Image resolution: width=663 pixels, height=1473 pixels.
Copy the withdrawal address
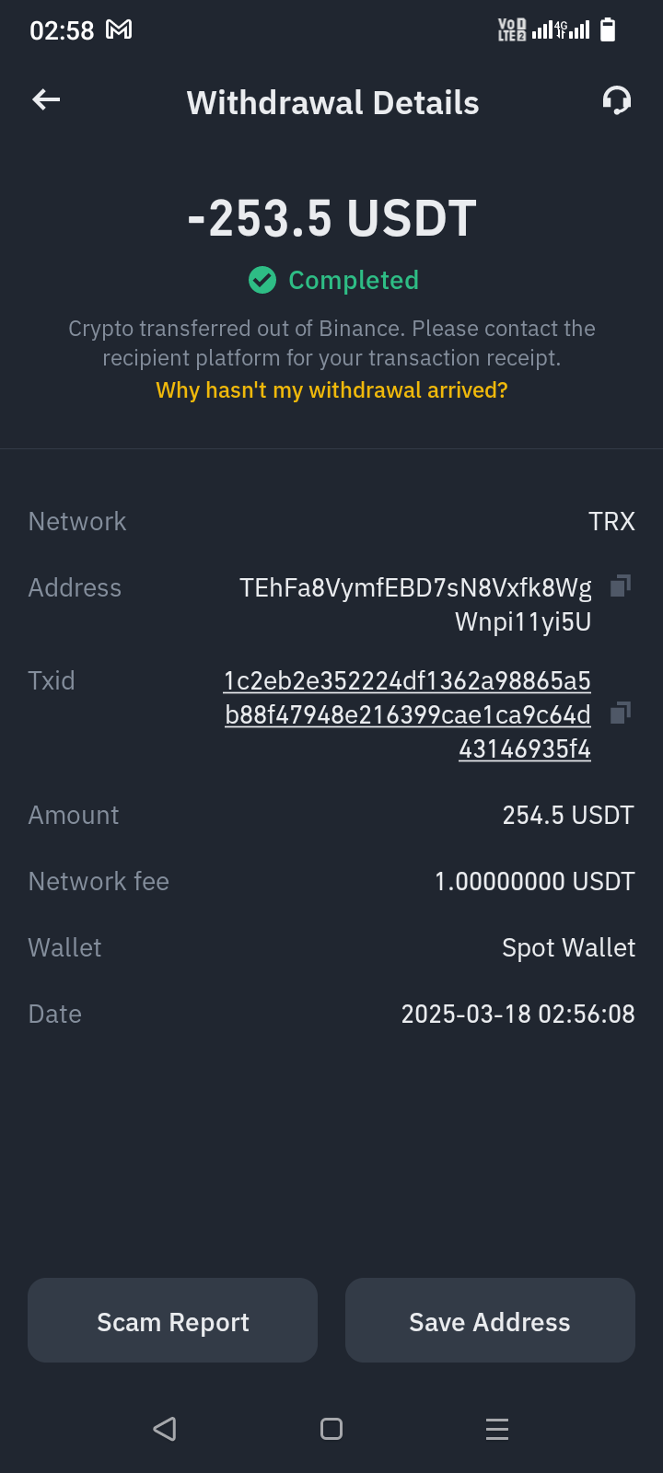pos(621,586)
